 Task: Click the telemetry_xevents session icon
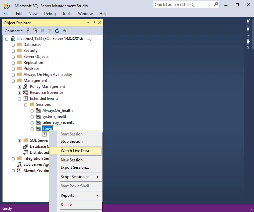pos(38,122)
